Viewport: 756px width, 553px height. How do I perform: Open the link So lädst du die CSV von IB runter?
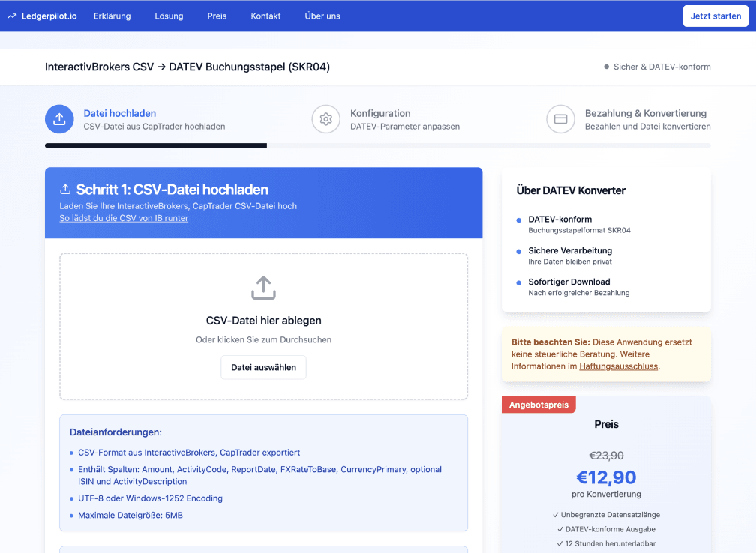pos(123,218)
